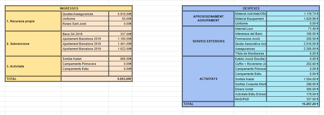
Task: Select the 1.022,00€ amount cell
Action: pyautogui.click(x=121, y=49)
